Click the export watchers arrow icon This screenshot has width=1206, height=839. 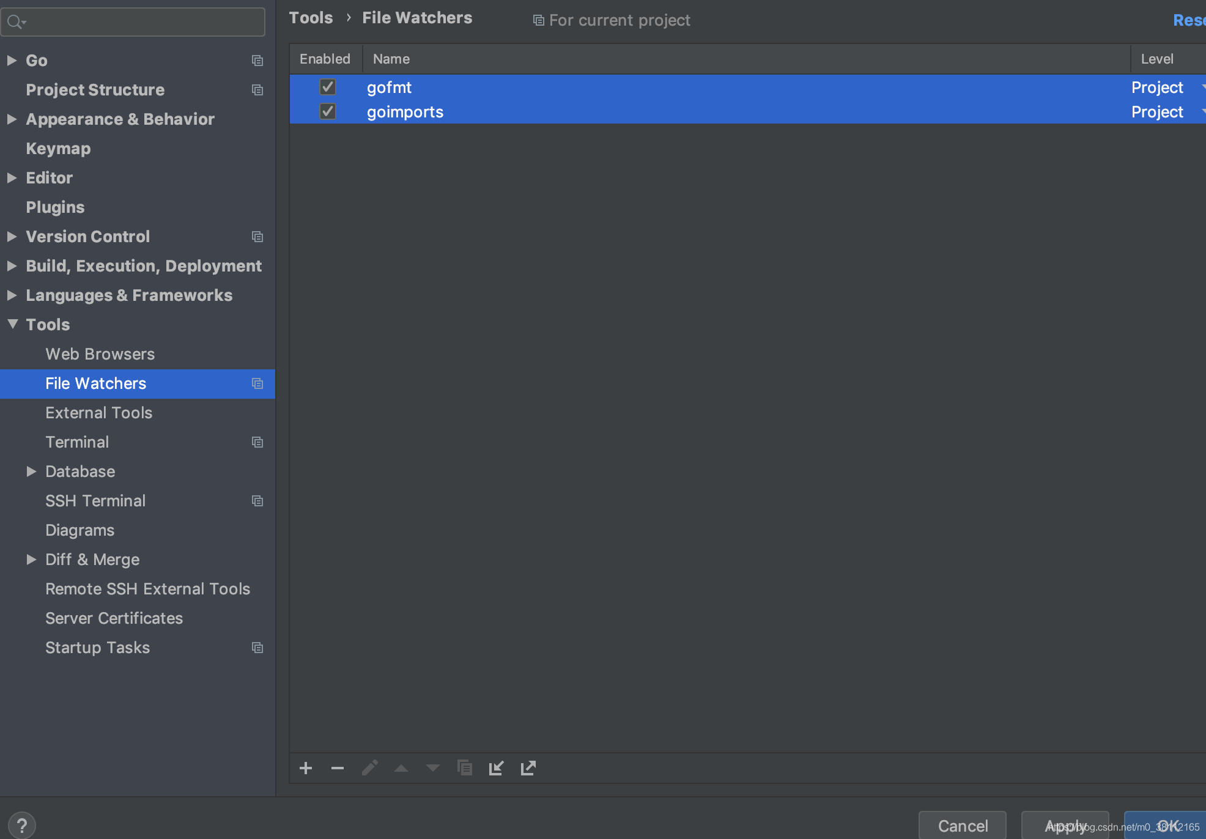528,768
